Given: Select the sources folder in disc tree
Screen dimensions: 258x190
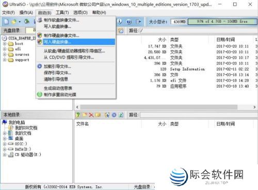Looking at the screenshot, I should click(x=22, y=55).
